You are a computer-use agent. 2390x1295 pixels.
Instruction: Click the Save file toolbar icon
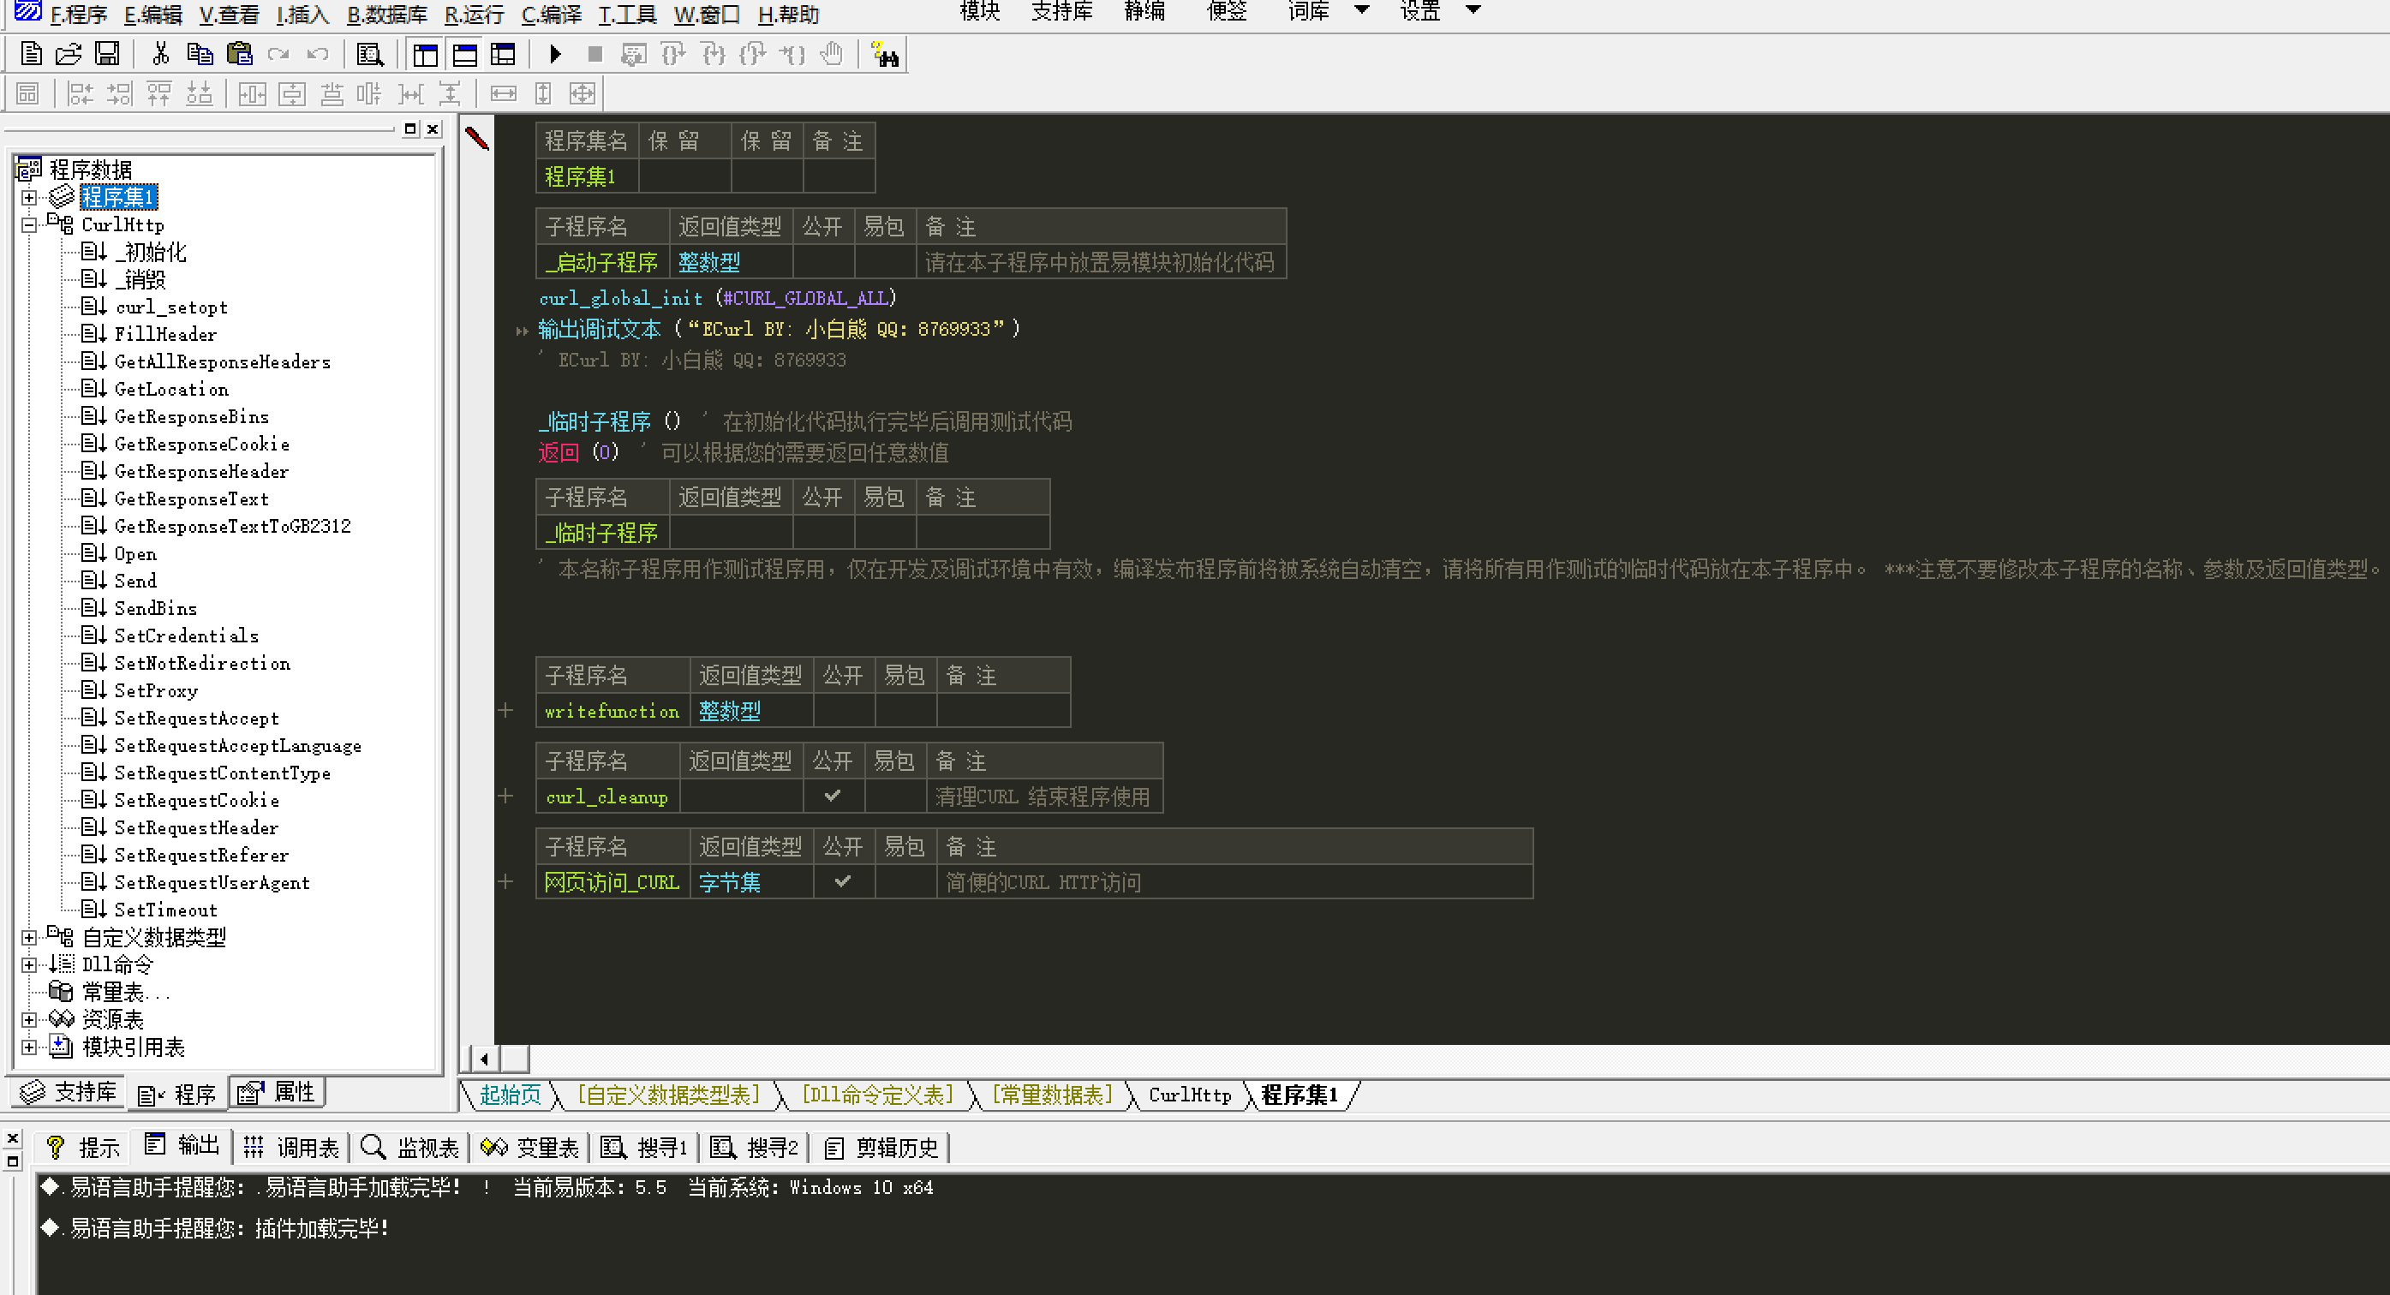(x=108, y=55)
